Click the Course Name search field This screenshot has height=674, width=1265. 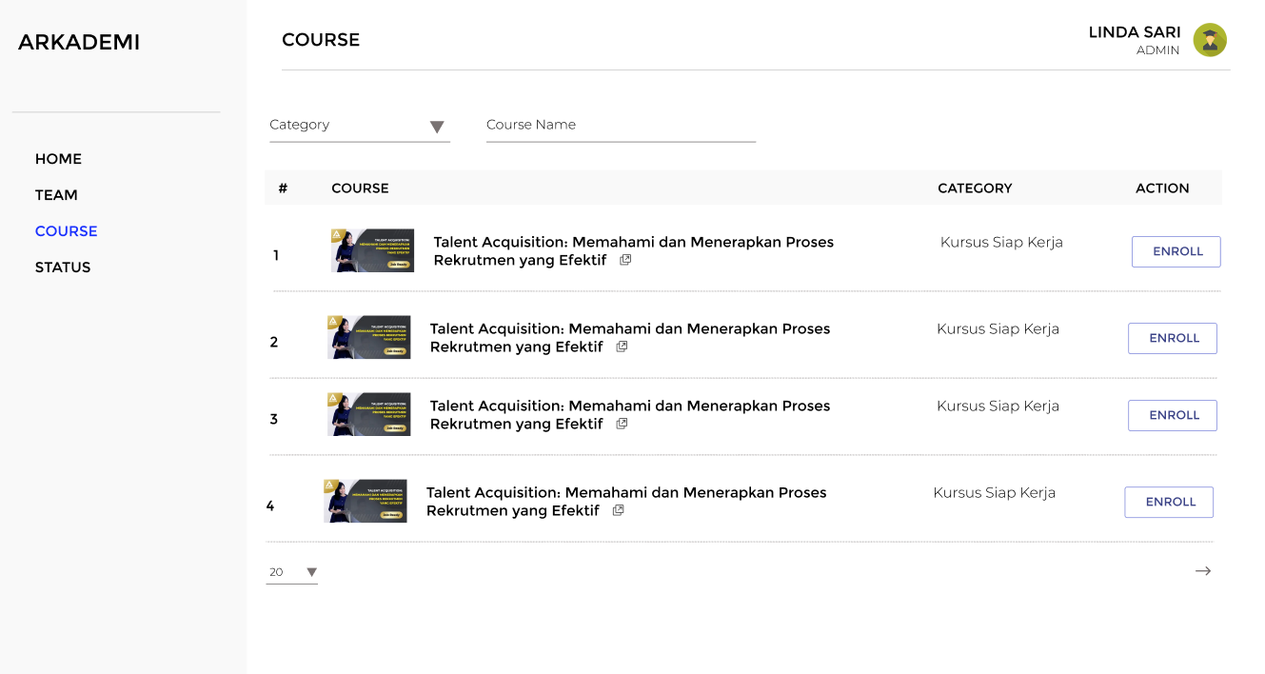click(621, 125)
